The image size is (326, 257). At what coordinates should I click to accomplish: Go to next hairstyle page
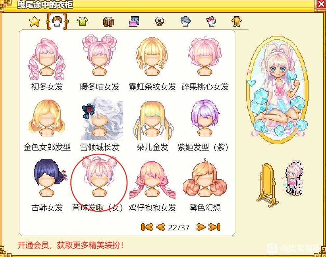(201, 227)
